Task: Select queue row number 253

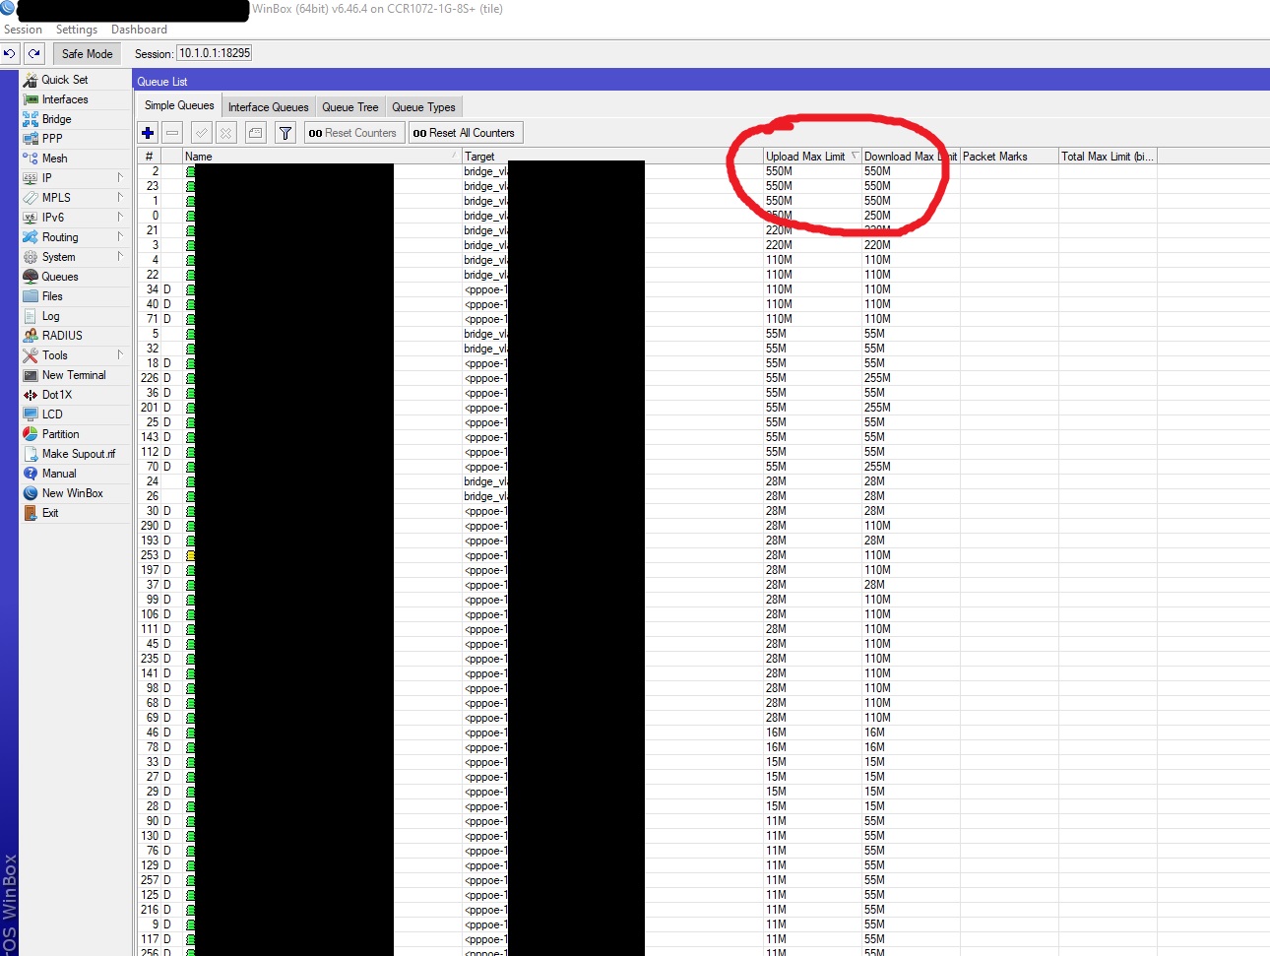Action: pos(703,555)
